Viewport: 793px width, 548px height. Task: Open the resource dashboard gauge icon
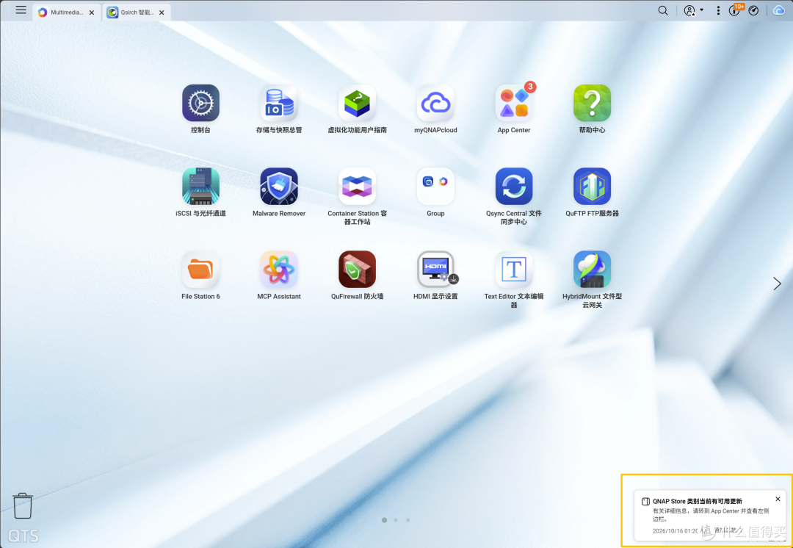(x=753, y=10)
